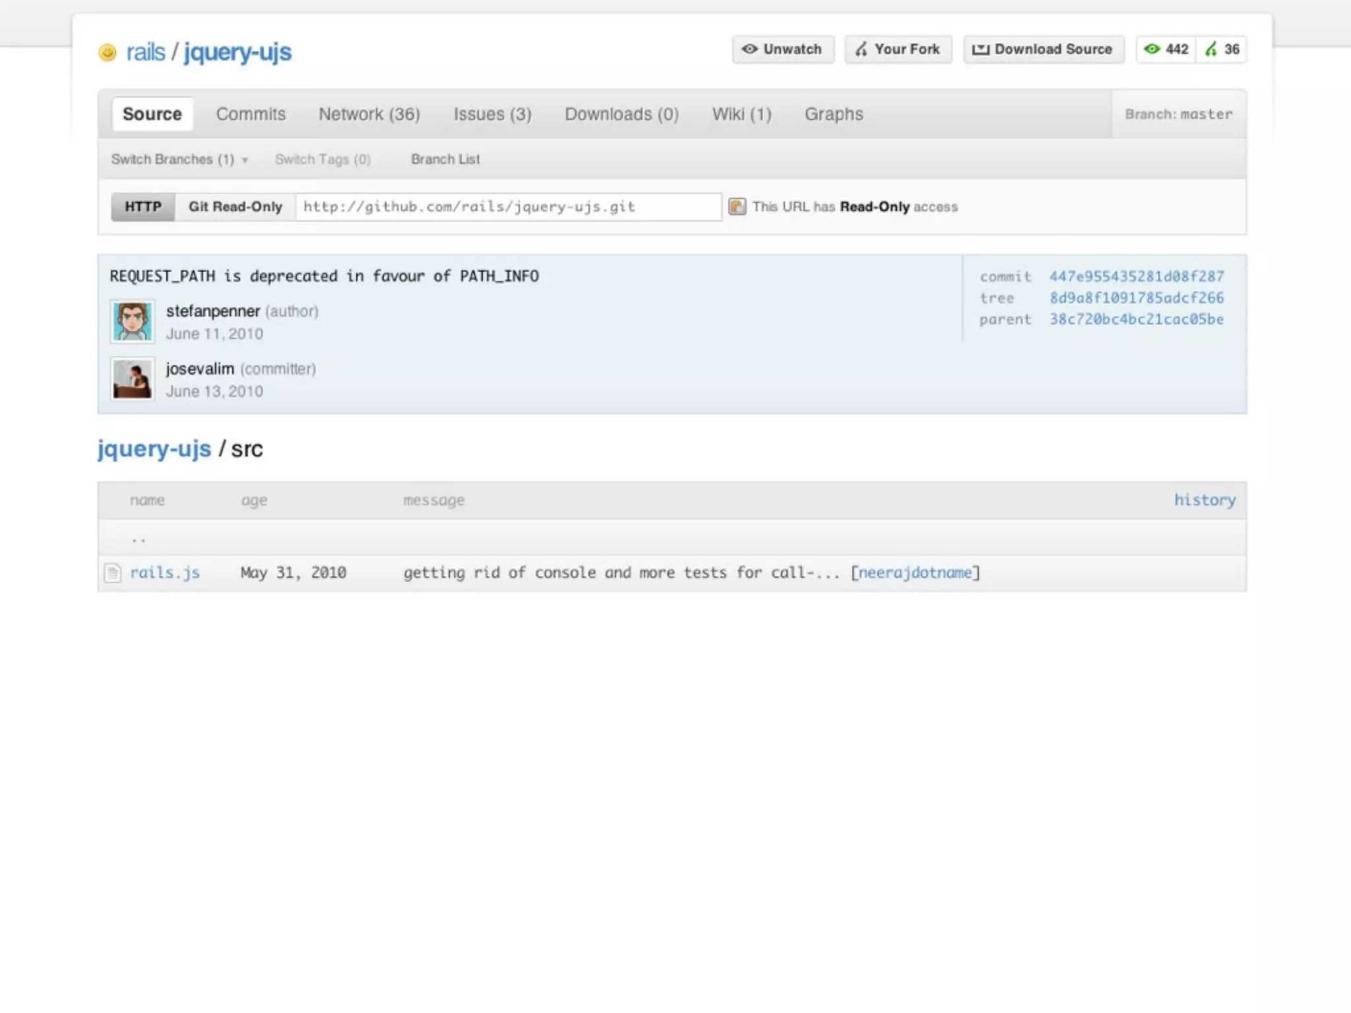
Task: Select the Git Read-Only URL protocol
Action: tap(235, 206)
